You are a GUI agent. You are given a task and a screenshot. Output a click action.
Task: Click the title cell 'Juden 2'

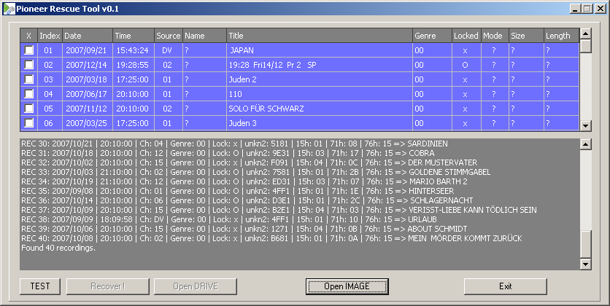(x=320, y=79)
